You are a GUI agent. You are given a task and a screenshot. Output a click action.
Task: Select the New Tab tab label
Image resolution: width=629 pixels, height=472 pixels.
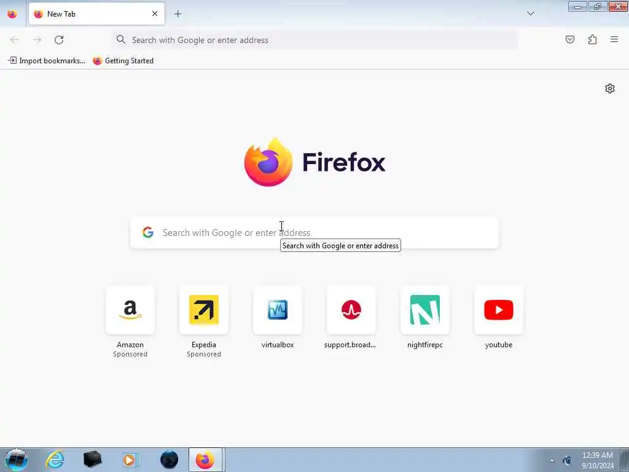(x=61, y=14)
